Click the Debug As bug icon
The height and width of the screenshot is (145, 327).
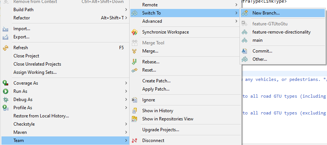[6, 100]
